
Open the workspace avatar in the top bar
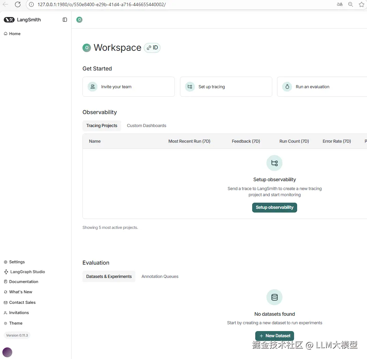click(x=79, y=20)
